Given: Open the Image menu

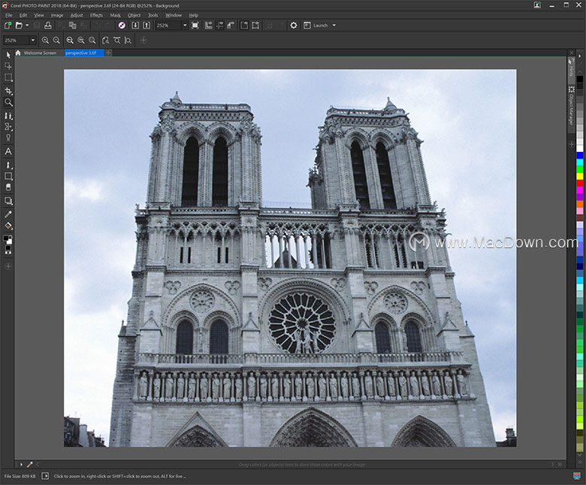Looking at the screenshot, I should click(x=57, y=15).
